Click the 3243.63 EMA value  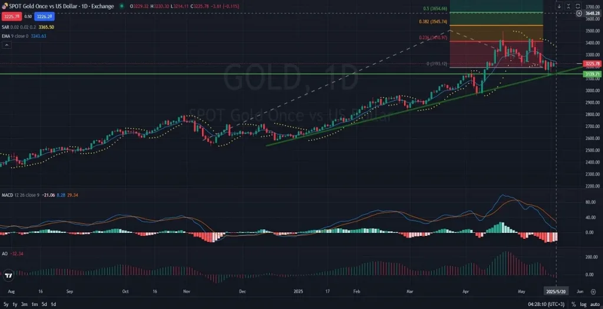pos(39,36)
